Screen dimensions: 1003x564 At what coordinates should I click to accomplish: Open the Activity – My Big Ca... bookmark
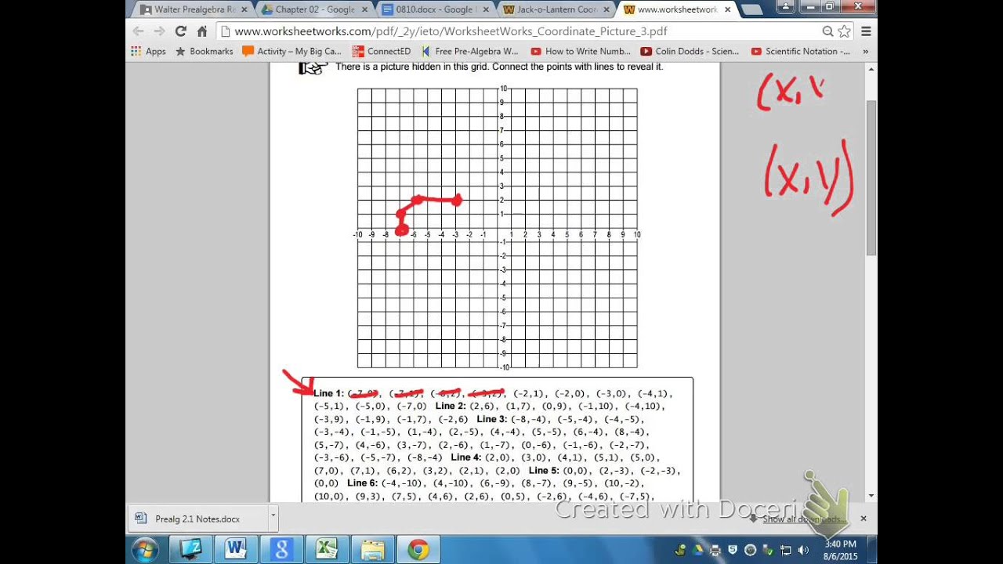292,51
